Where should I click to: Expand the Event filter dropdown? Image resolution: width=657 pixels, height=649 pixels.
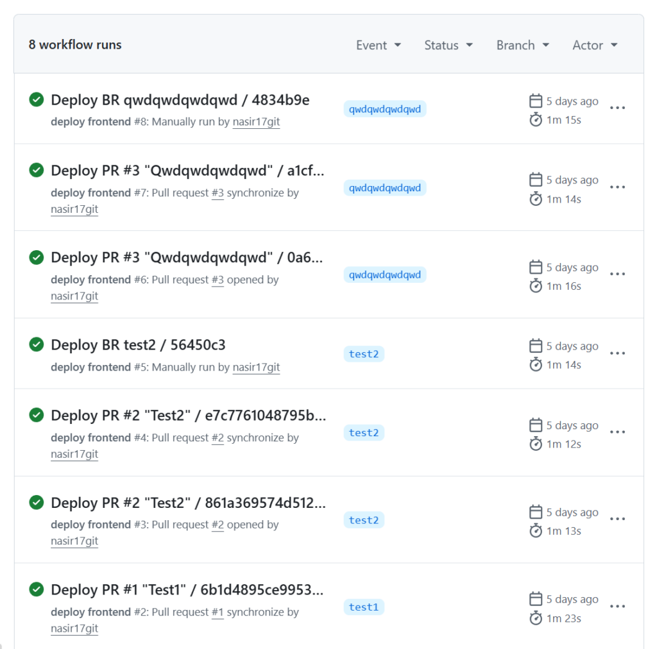(x=379, y=46)
